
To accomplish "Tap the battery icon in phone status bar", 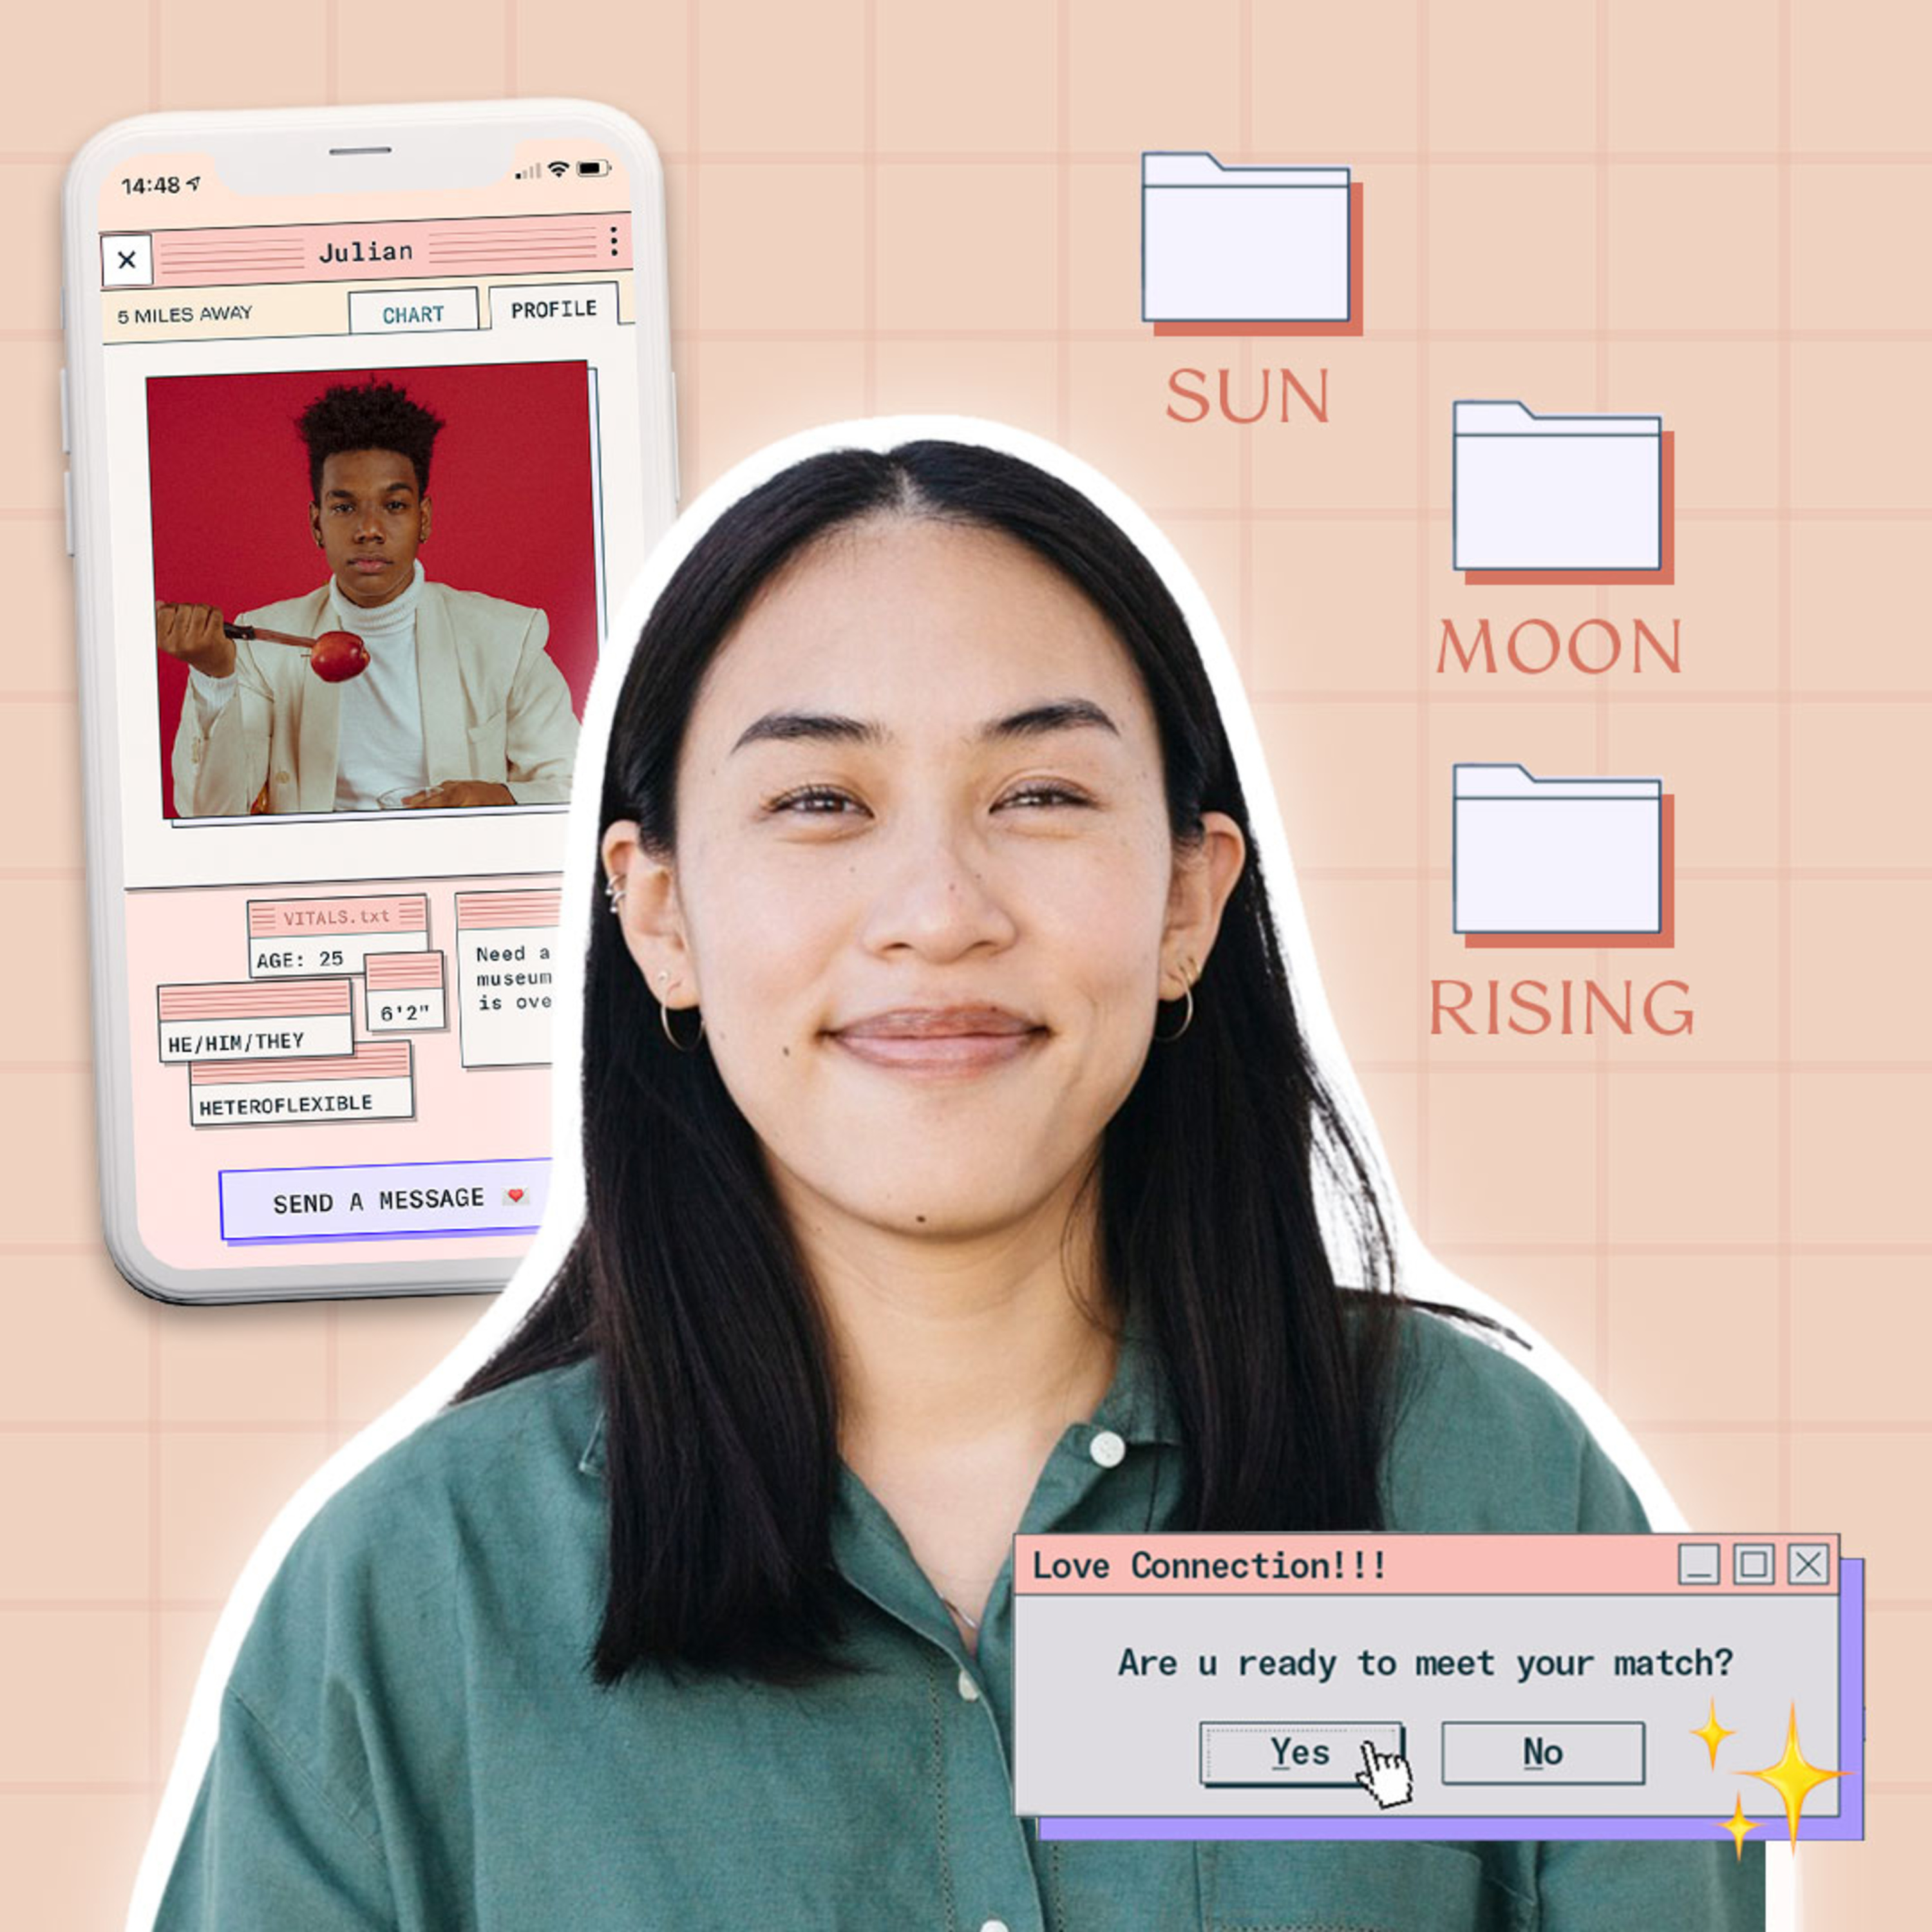I will click(x=593, y=168).
